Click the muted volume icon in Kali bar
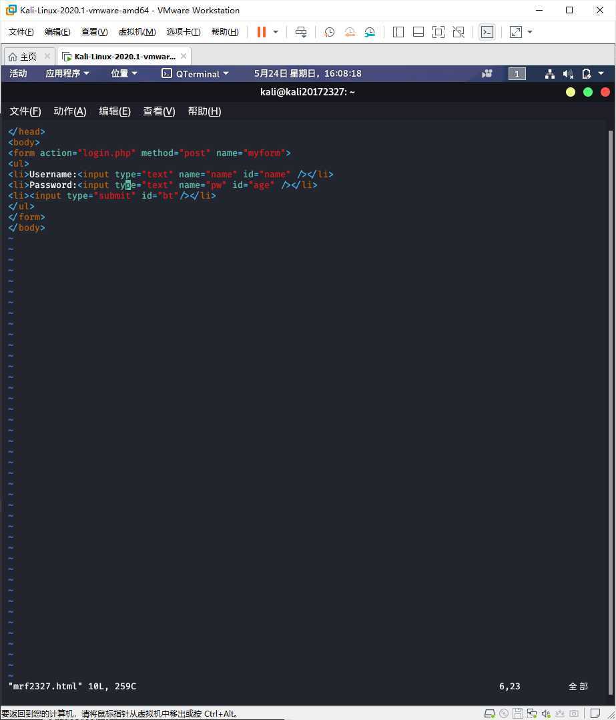The image size is (616, 720). coord(568,74)
